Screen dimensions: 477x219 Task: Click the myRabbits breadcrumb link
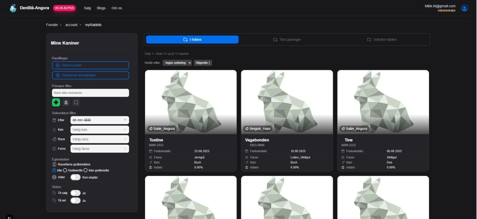pos(93,25)
